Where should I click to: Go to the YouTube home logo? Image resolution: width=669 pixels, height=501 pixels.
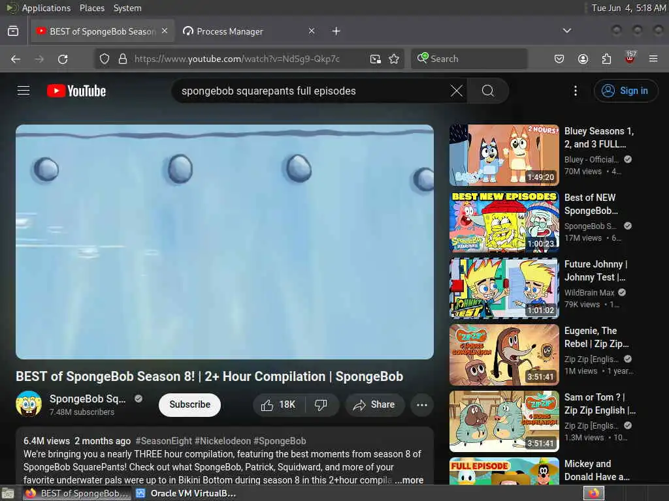76,91
